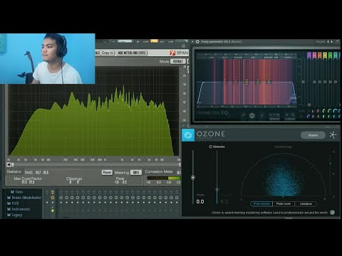Open the Fruity parametric EQ 2 gear options
The width and height of the screenshot is (342, 256).
(x=197, y=42)
